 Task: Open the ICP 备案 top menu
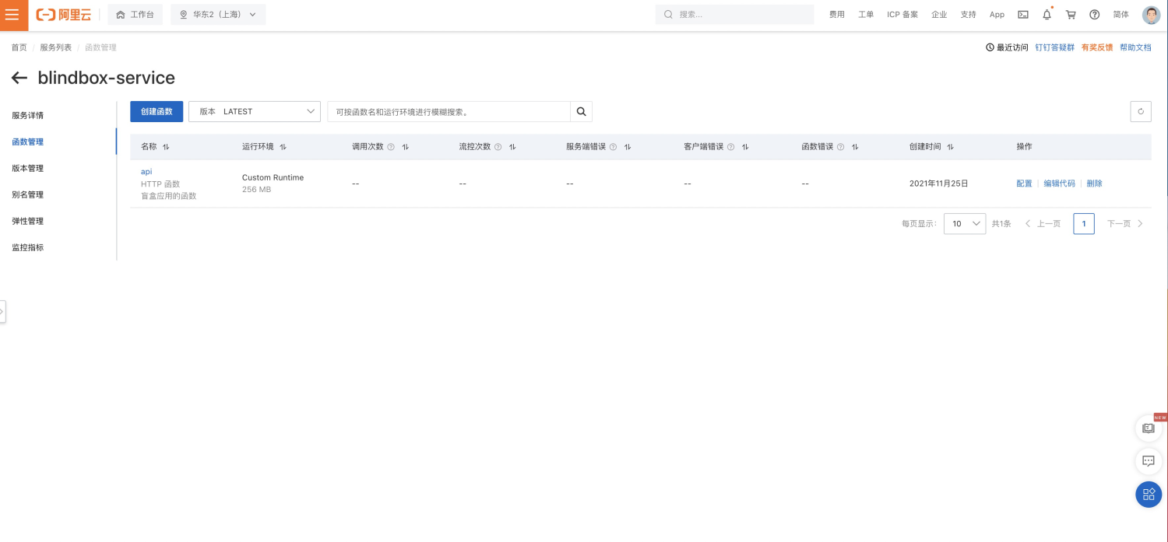pos(902,15)
